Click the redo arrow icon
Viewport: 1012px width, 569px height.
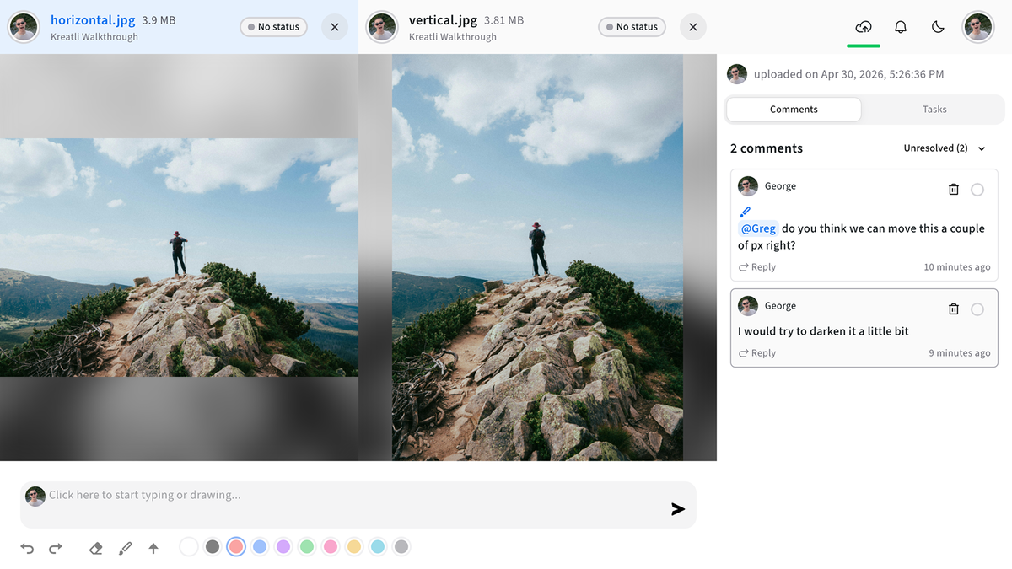pyautogui.click(x=56, y=548)
